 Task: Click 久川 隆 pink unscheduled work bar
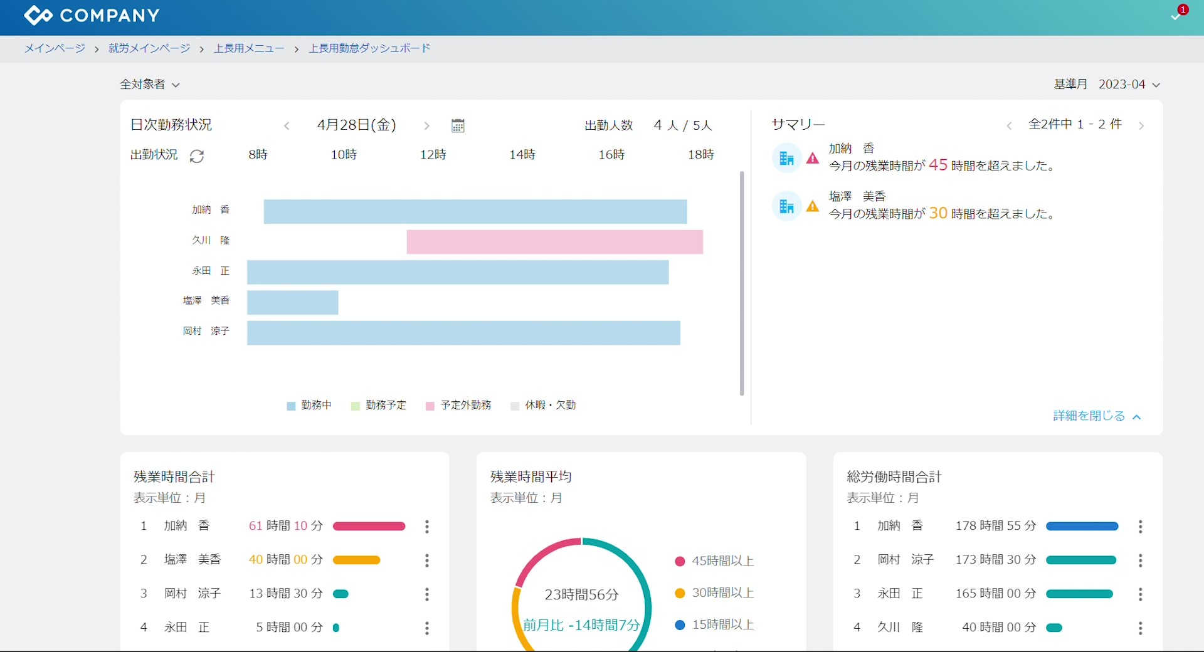pos(555,242)
